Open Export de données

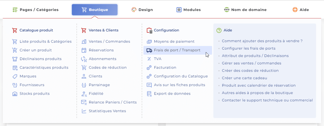(x=172, y=94)
